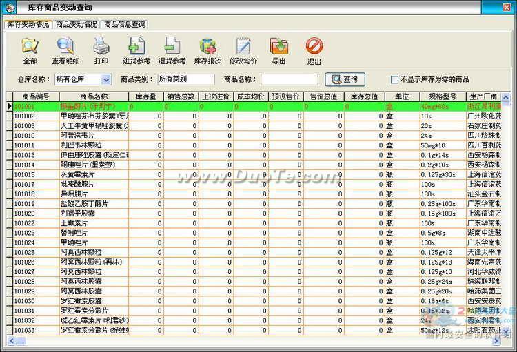Click the horizontal scrollbar at table bottom

tap(255, 340)
